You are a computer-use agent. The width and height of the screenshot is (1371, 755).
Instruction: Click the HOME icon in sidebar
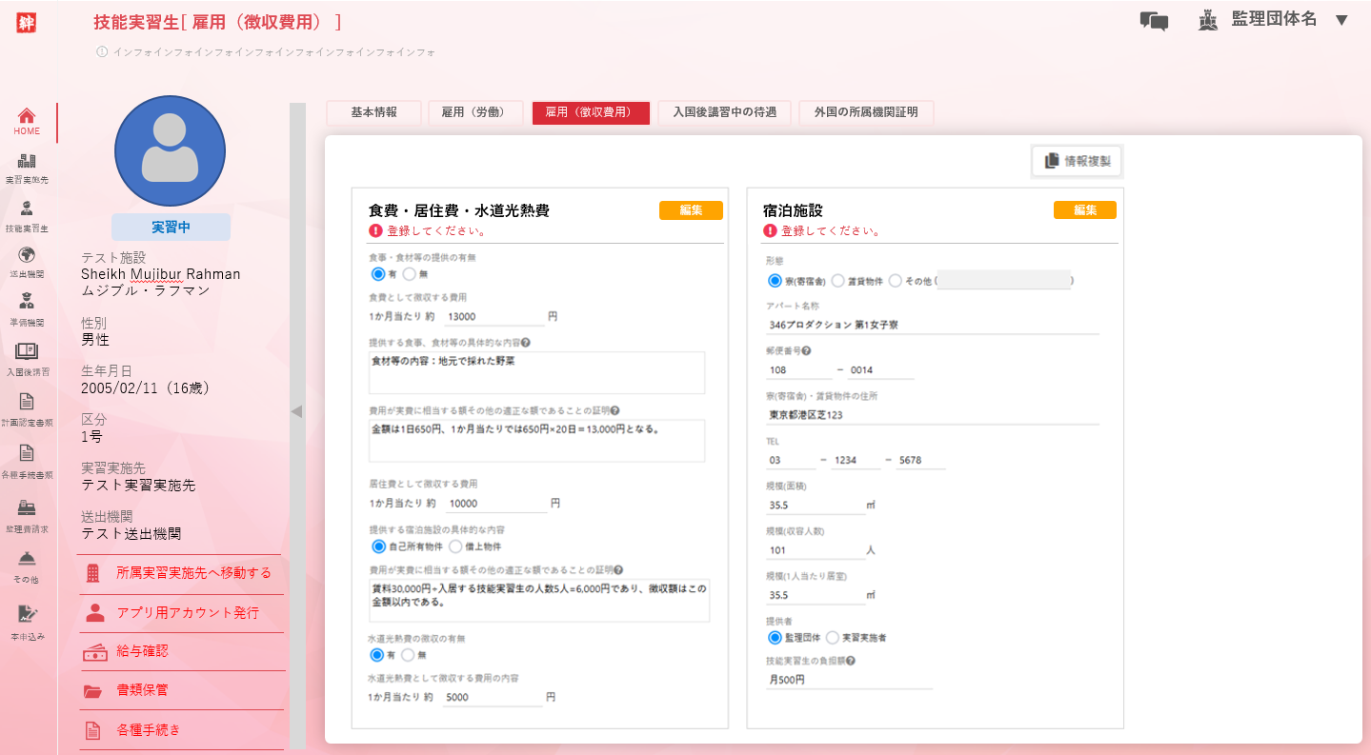(27, 116)
